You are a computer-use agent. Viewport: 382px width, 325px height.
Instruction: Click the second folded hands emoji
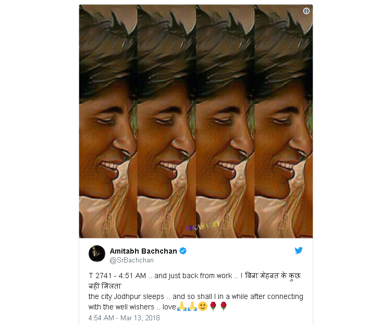pyautogui.click(x=192, y=306)
